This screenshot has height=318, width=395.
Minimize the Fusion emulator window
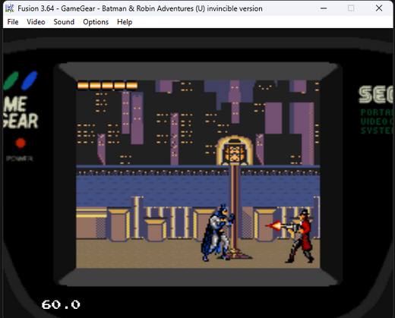(324, 8)
